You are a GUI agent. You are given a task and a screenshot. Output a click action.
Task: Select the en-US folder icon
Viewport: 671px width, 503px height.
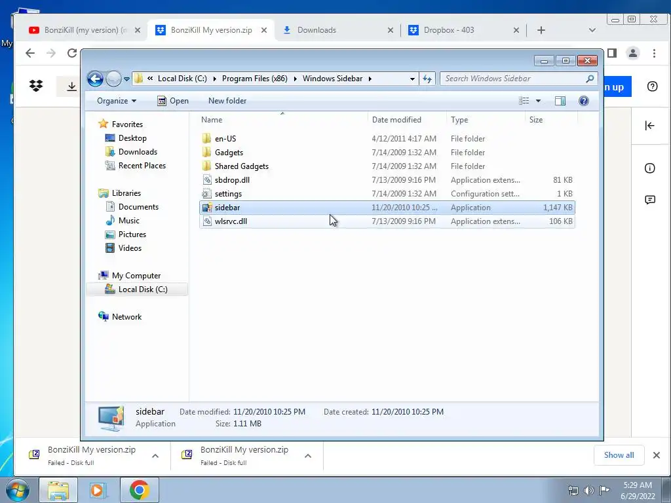coord(206,139)
